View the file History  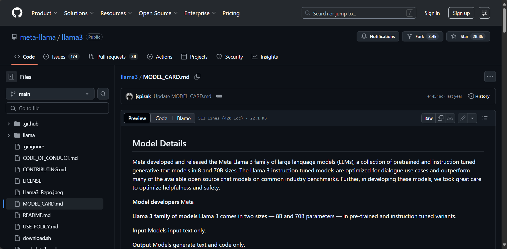[x=479, y=96]
